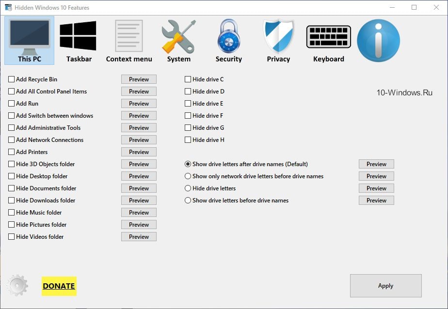
Task: Open the This PC monitor icon section
Action: [30, 40]
